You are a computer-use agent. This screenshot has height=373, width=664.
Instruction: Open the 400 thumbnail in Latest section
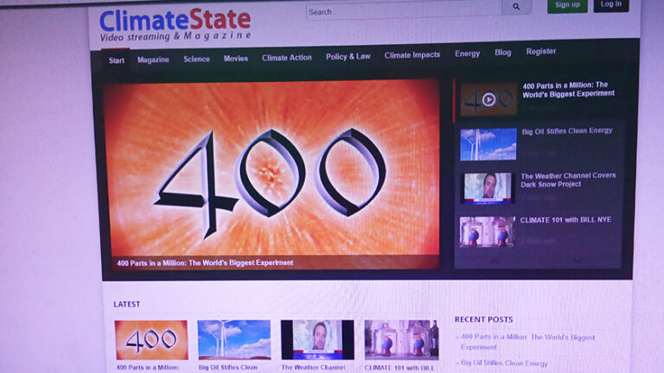click(151, 339)
